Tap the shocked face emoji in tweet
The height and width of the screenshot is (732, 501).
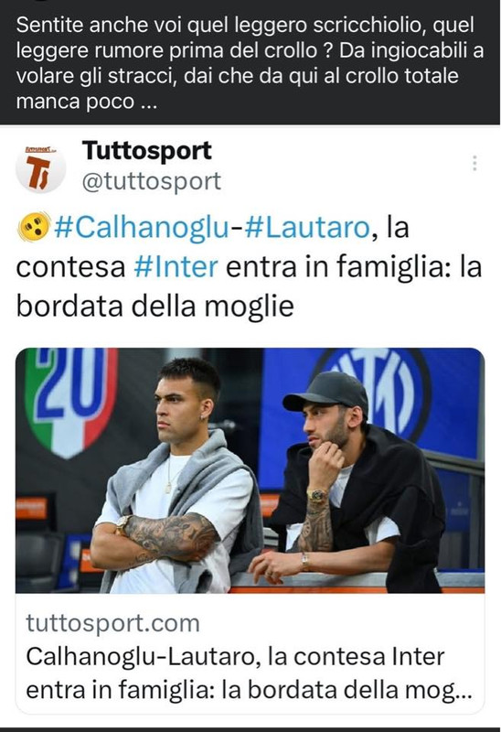[34, 227]
